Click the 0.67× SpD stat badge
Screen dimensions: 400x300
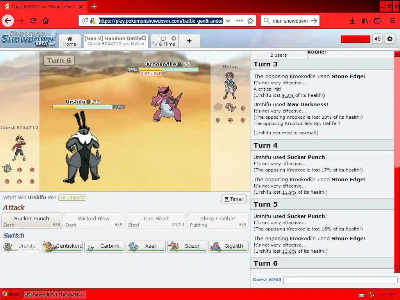[151, 73]
